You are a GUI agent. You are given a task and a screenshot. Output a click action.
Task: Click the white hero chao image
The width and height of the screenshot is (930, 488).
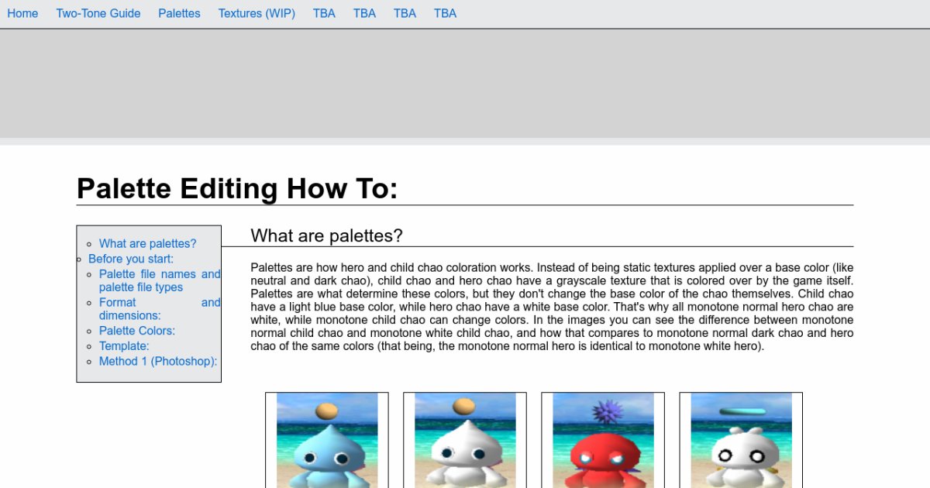pos(741,440)
